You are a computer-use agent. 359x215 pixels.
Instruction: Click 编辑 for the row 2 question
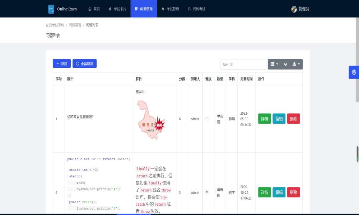click(x=279, y=192)
